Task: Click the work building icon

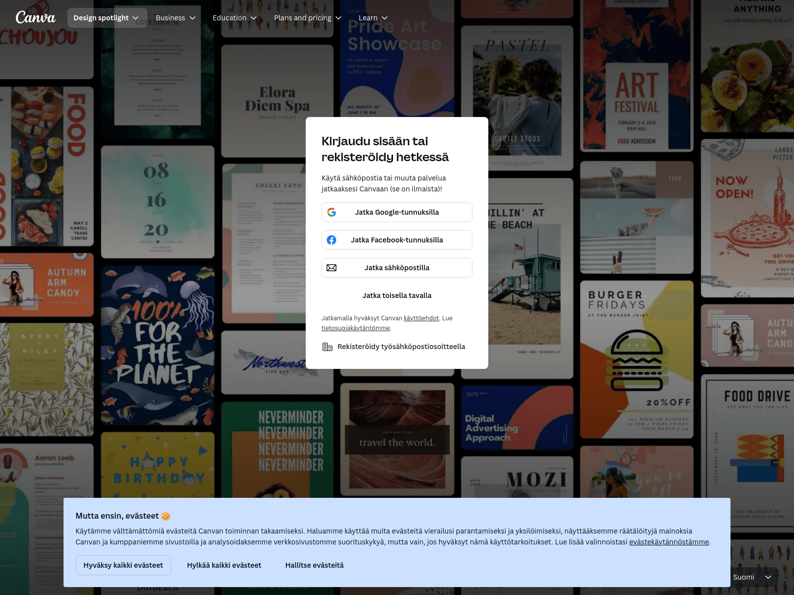Action: point(328,347)
